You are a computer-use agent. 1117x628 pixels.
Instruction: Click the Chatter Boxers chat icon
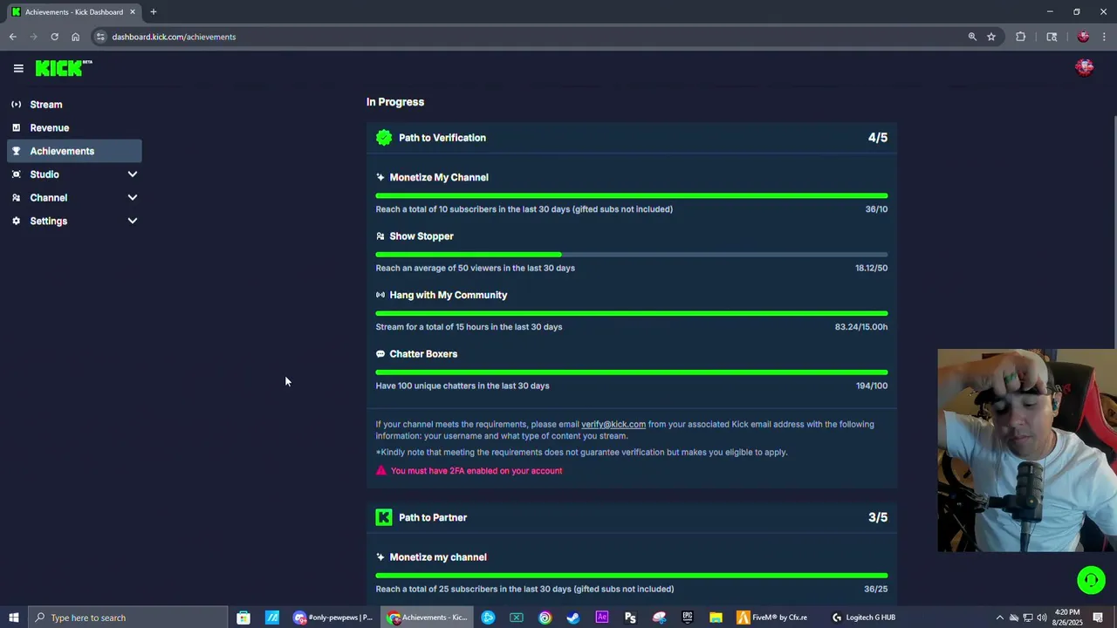[380, 354]
